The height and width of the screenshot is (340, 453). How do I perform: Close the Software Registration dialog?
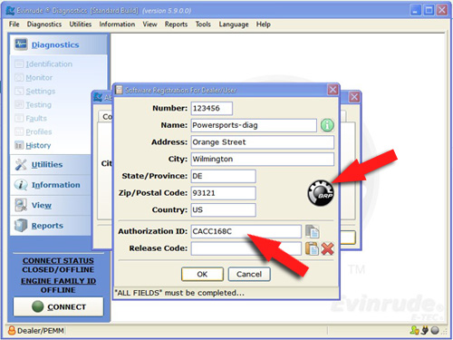point(333,90)
